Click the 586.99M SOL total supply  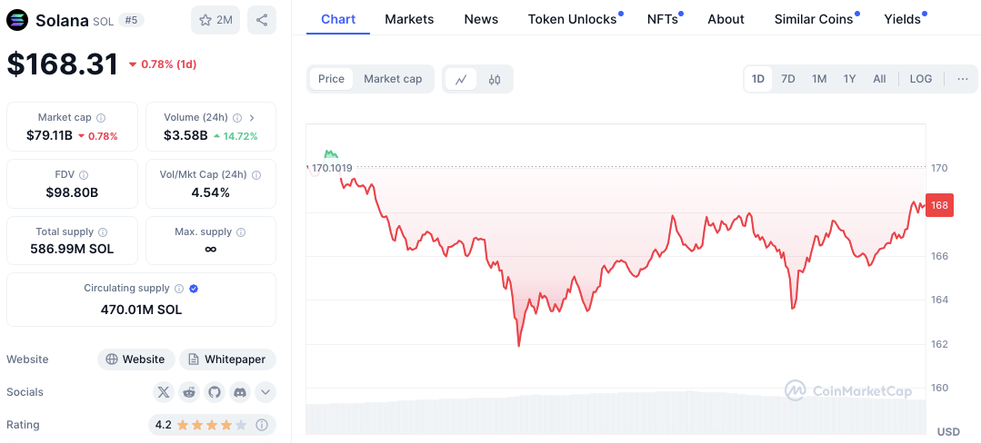click(72, 250)
